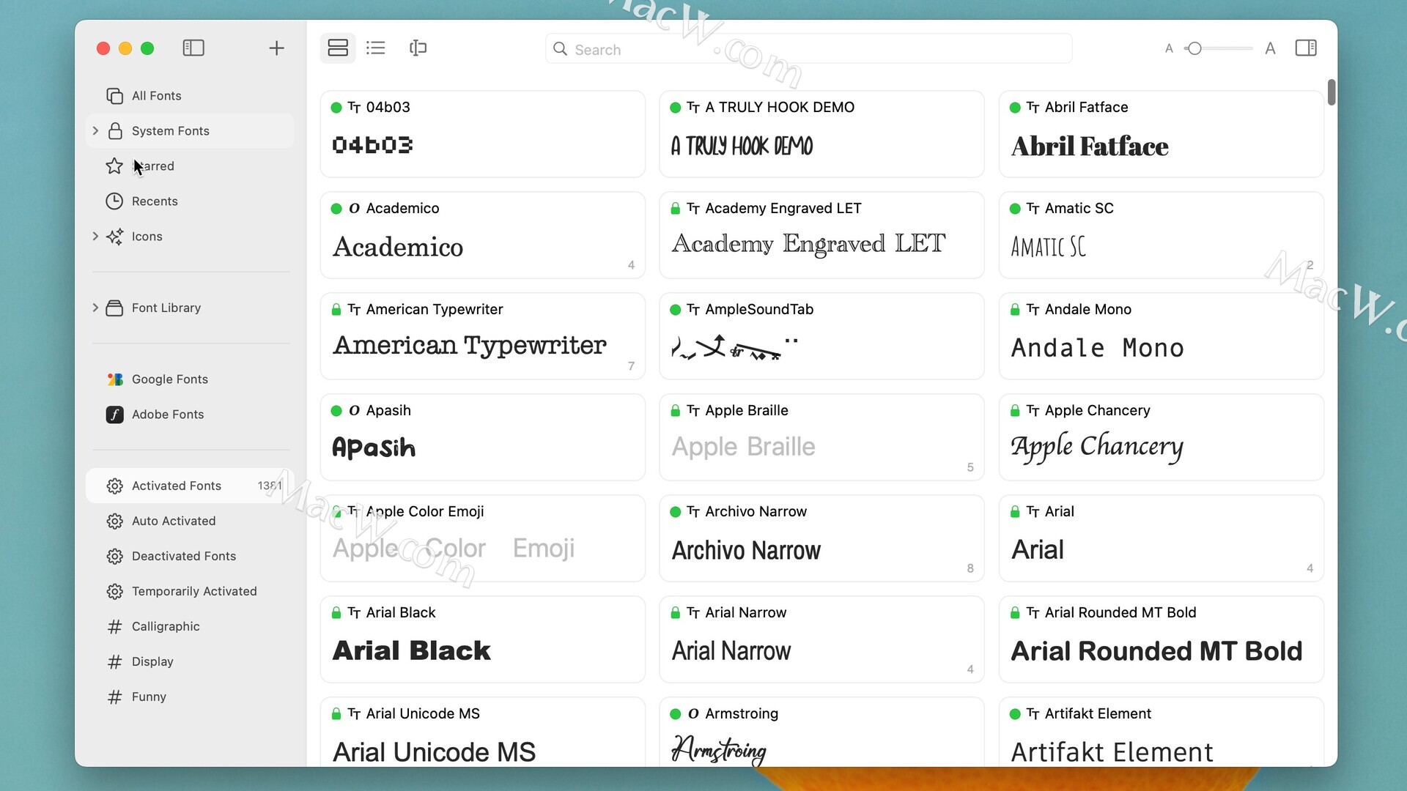Image resolution: width=1407 pixels, height=791 pixels.
Task: Toggle activation dot for Abril Fatface
Action: pos(1015,108)
